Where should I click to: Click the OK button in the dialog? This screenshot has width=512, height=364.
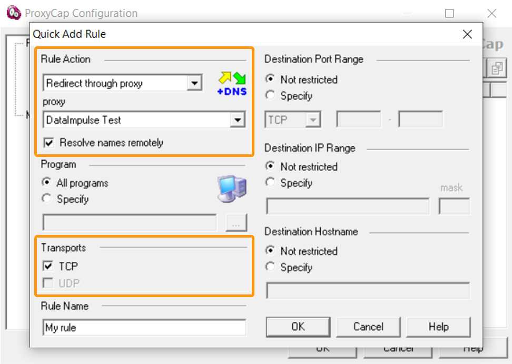click(298, 327)
